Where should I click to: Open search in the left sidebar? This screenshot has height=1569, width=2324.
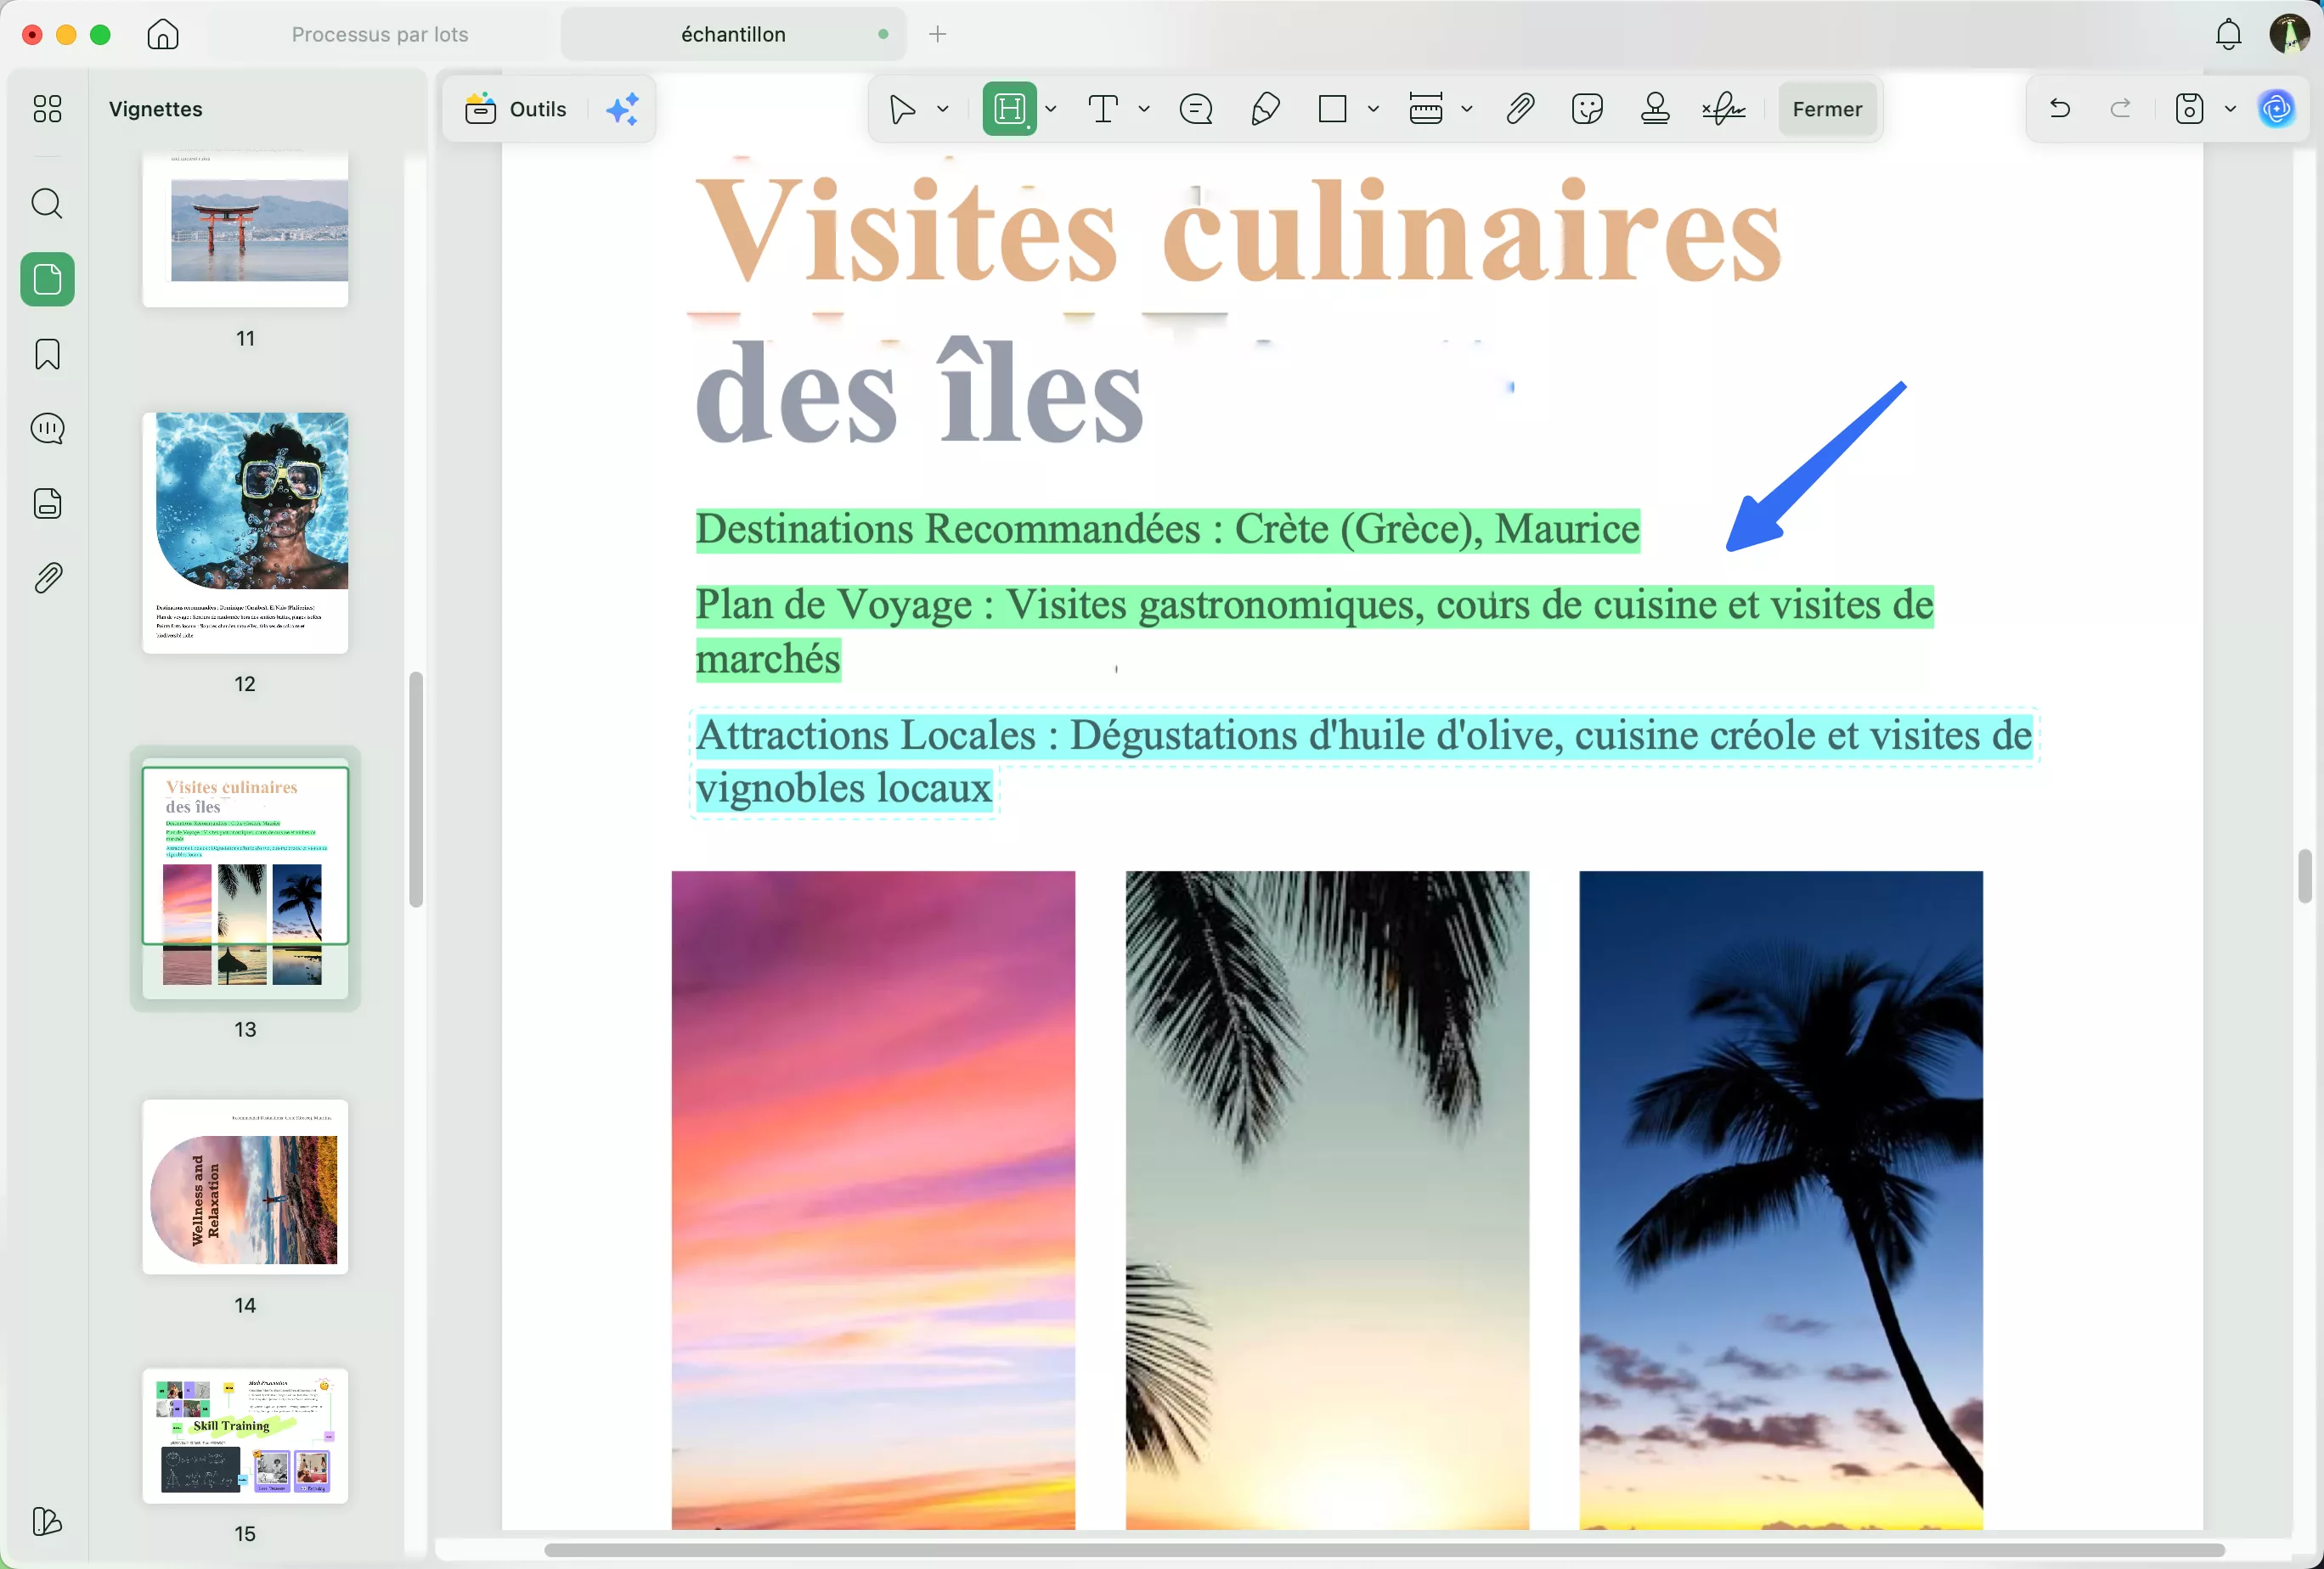point(46,204)
